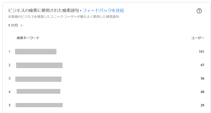Click the rank number 1 label
This screenshot has width=211, height=113.
pos(9,51)
